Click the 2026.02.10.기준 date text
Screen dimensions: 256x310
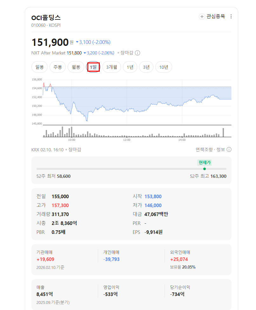50,268
